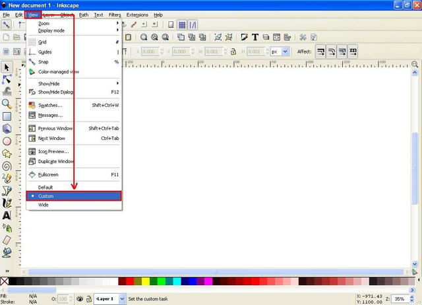Toggle snap to guides button
Viewport: 422px width, 305px height.
(193, 25)
